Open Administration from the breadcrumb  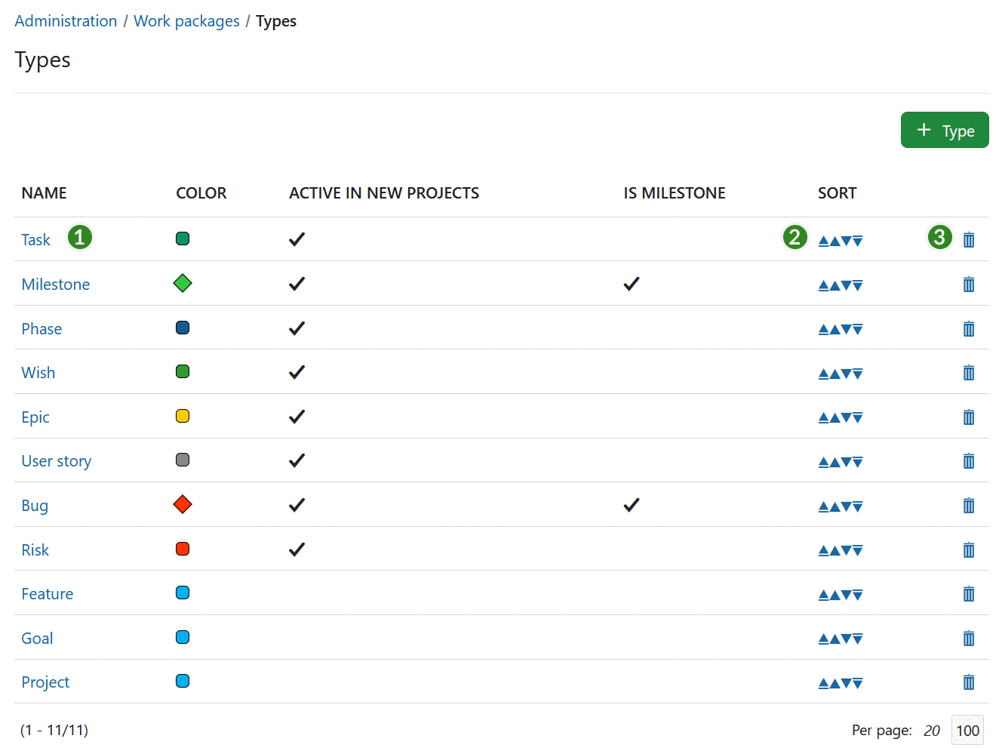(x=66, y=20)
